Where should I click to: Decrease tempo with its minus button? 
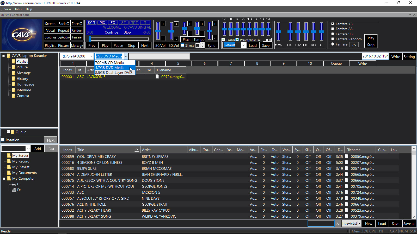[202, 34]
